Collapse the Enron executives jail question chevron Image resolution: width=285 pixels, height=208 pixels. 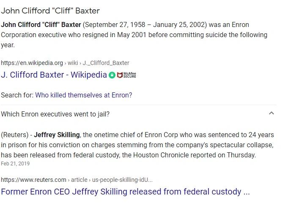[271, 113]
